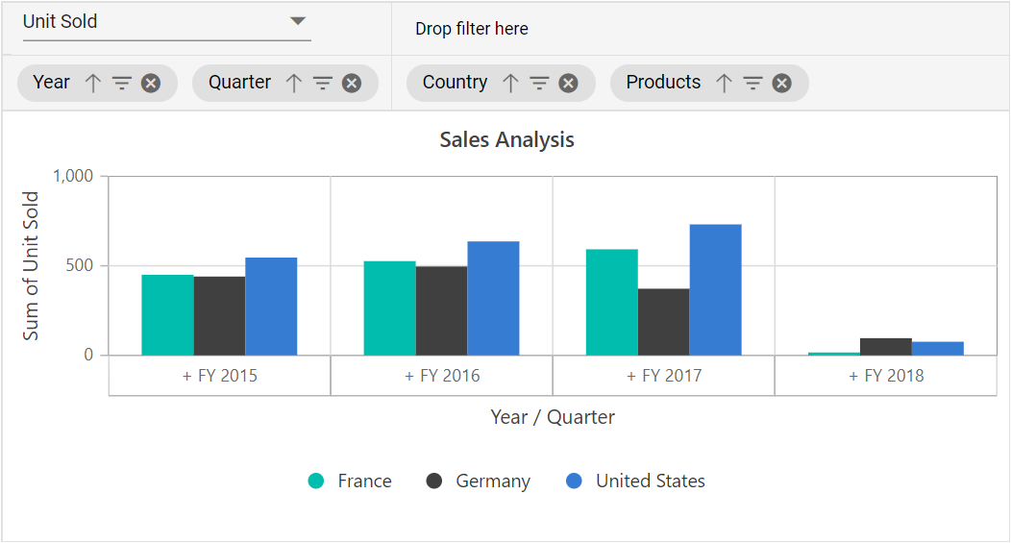This screenshot has width=1011, height=543.
Task: Click the Germany bar for FY 2018
Action: [886, 347]
